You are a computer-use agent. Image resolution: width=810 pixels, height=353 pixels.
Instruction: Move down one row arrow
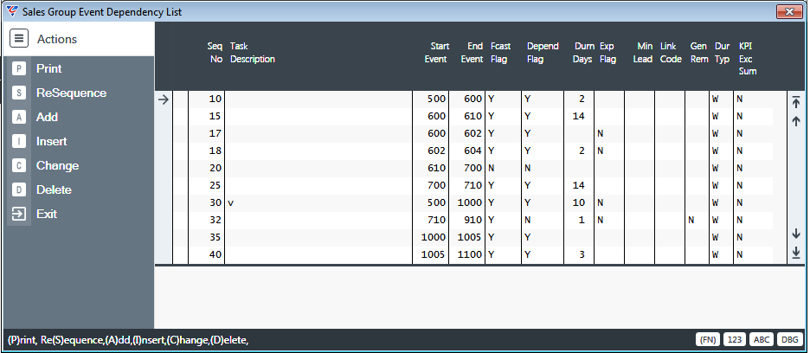(x=796, y=234)
